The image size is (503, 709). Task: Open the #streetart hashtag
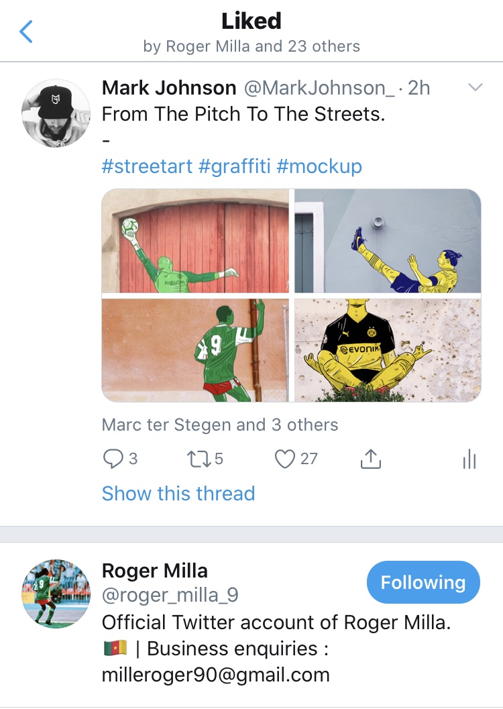click(147, 166)
